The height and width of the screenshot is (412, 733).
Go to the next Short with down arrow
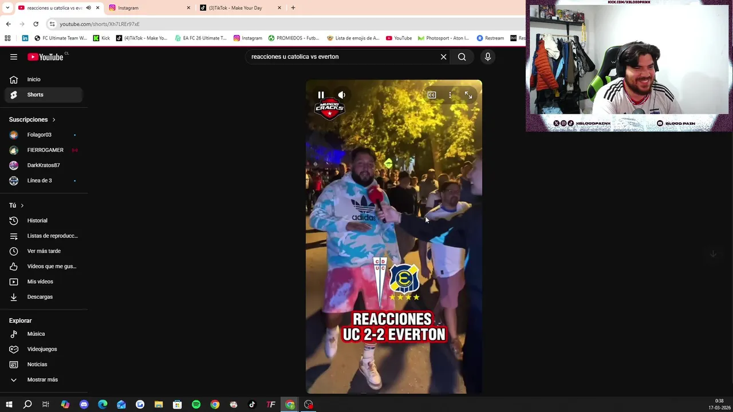[x=713, y=253]
